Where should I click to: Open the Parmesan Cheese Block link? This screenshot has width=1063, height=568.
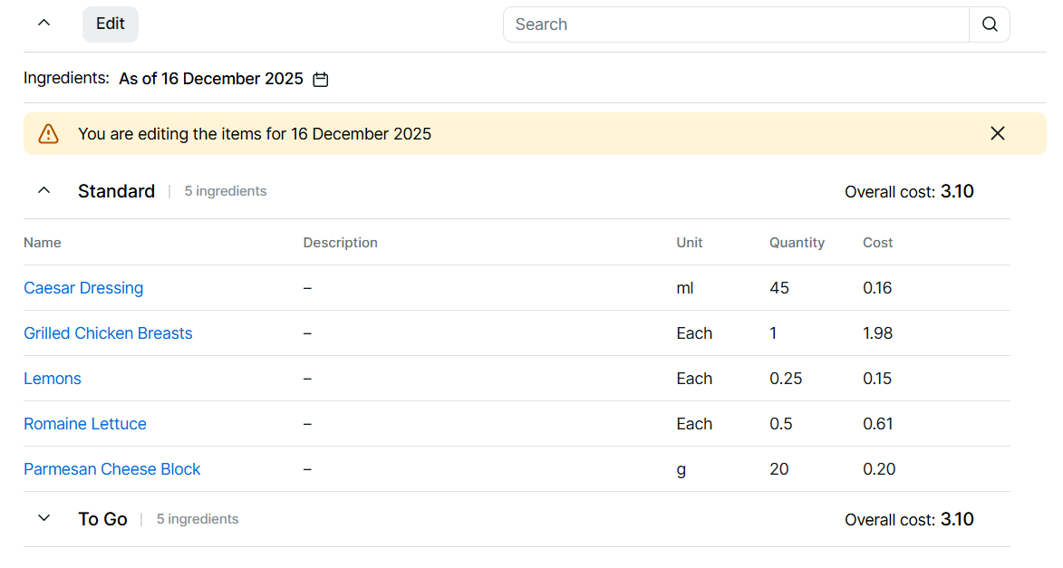pos(112,469)
